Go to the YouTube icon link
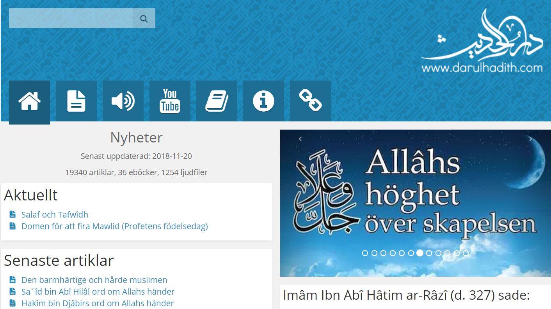The image size is (551, 309). [170, 101]
